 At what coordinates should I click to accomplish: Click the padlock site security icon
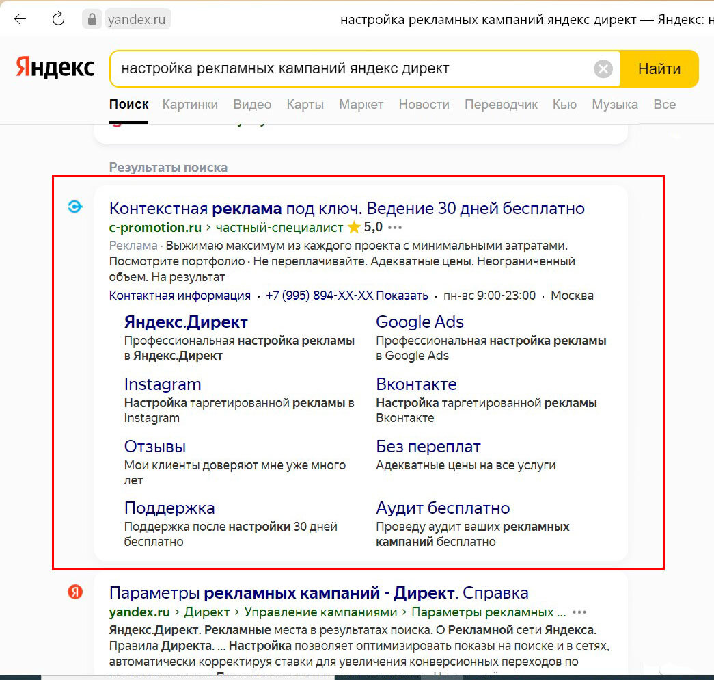[x=92, y=19]
